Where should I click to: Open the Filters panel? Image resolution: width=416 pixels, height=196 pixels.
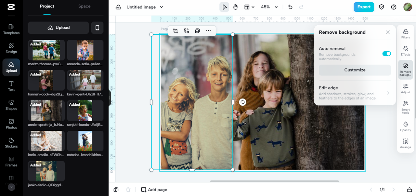pos(405,33)
